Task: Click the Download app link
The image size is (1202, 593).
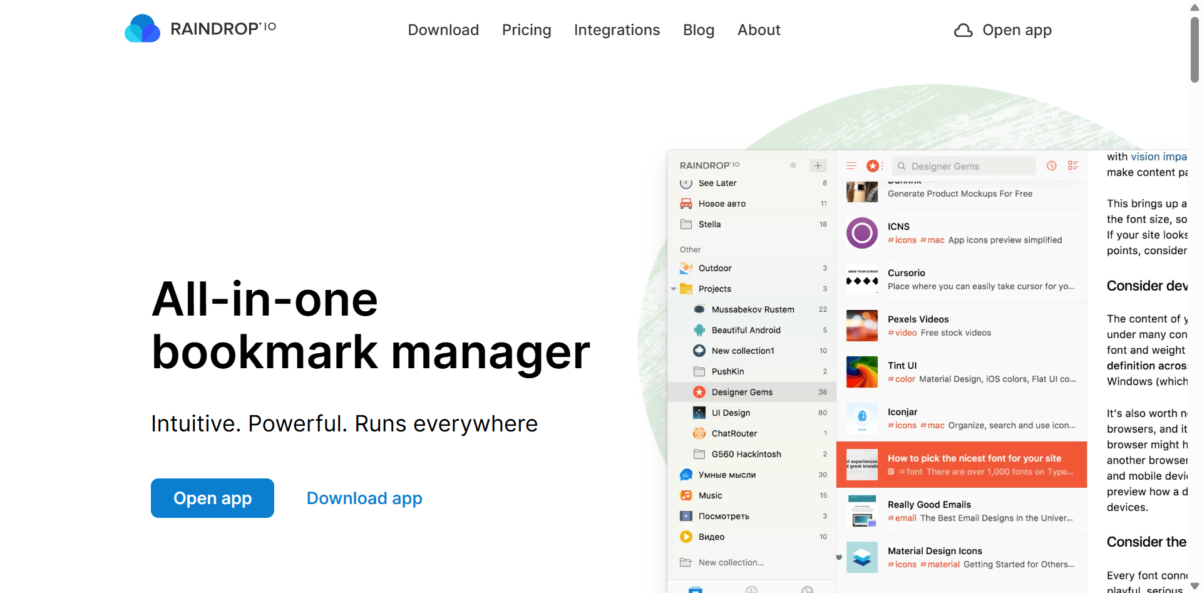Action: pos(364,498)
